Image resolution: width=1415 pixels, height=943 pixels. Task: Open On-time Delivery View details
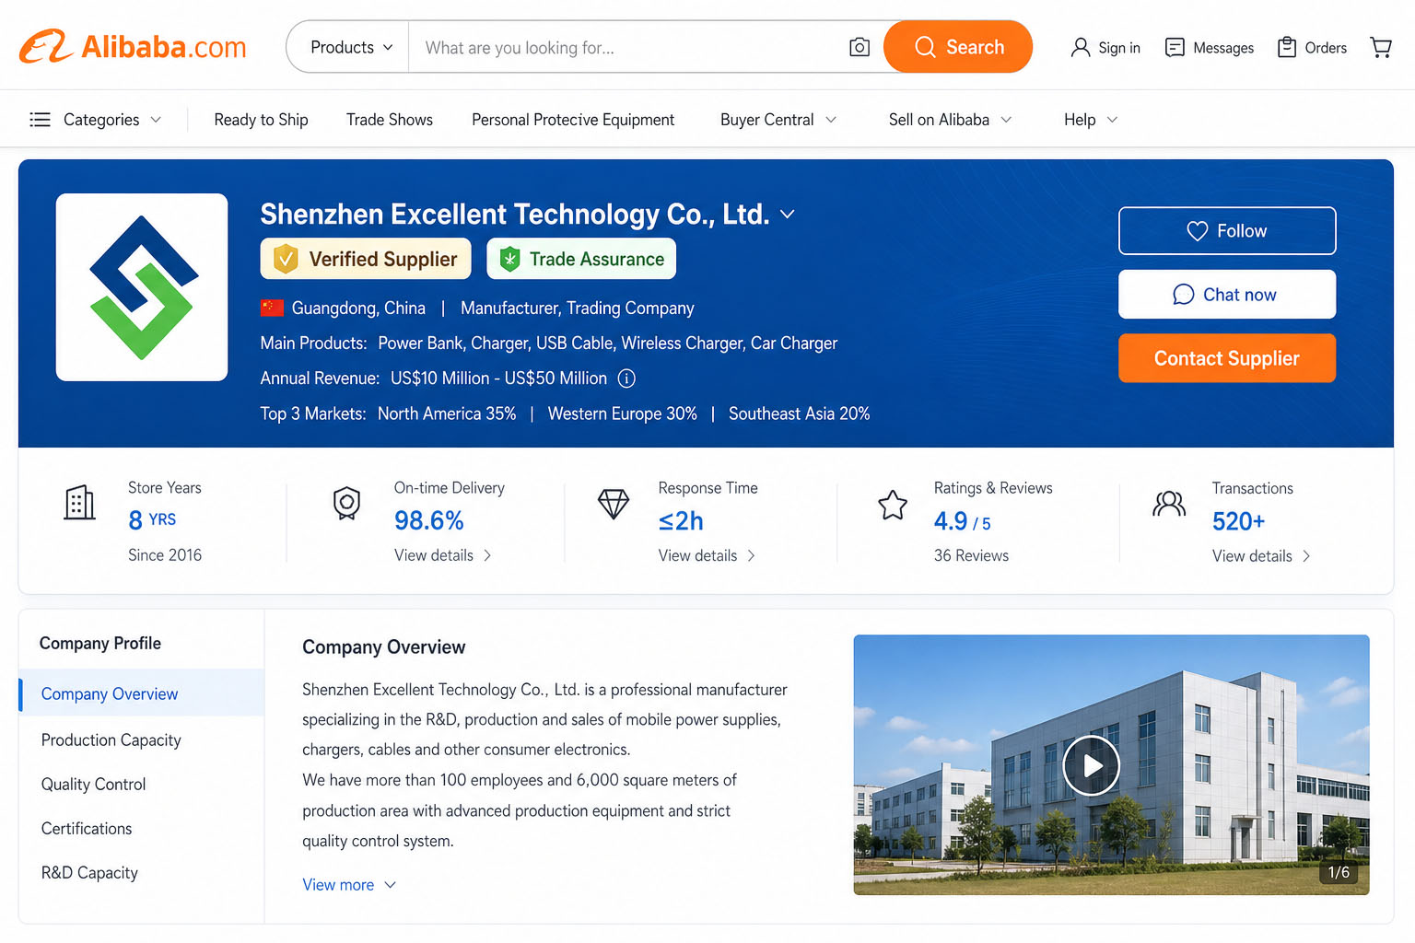(x=443, y=555)
